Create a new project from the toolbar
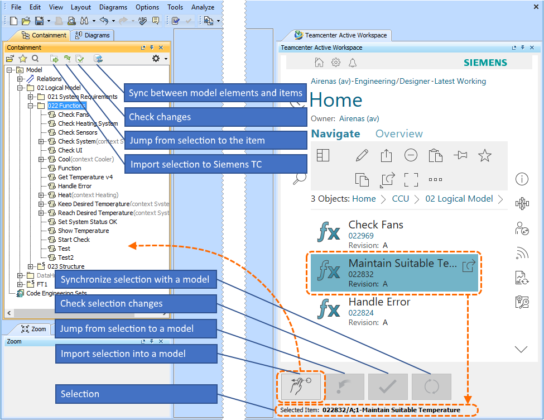This screenshot has height=420, width=544. [x=13, y=21]
